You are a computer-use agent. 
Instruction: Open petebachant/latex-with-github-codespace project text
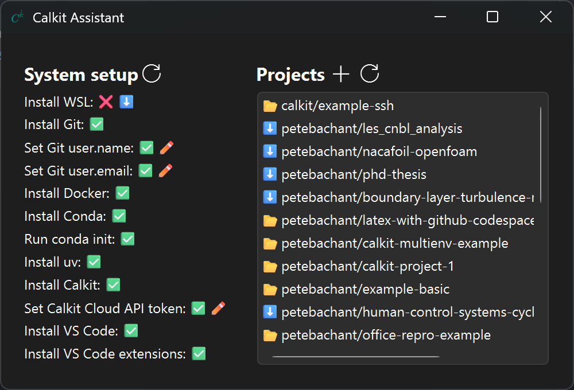pyautogui.click(x=408, y=220)
